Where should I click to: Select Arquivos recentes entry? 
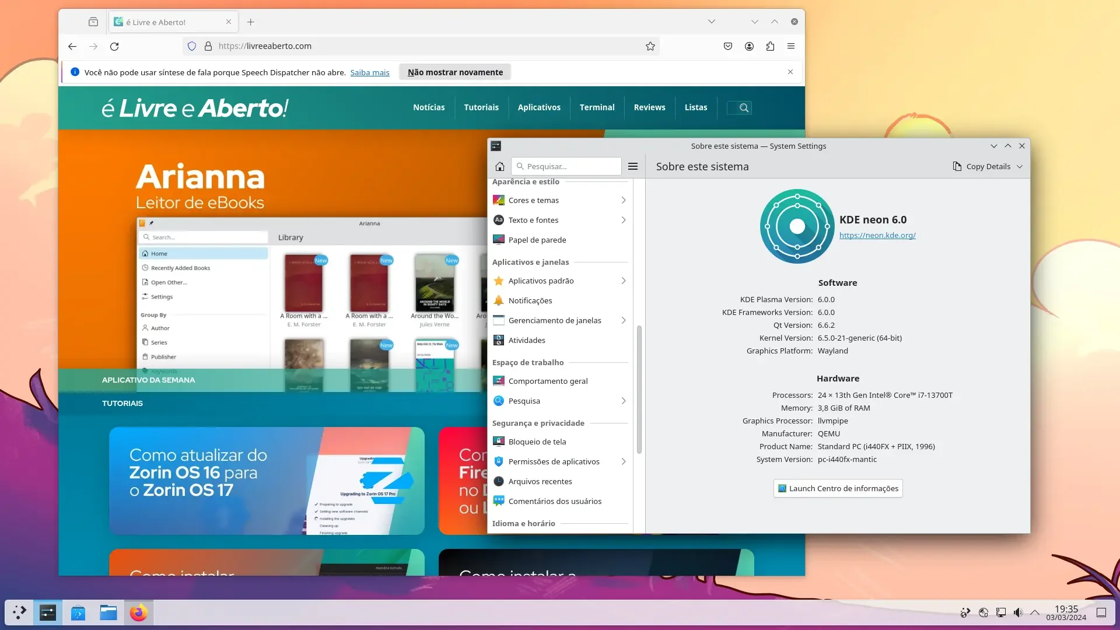pyautogui.click(x=560, y=481)
